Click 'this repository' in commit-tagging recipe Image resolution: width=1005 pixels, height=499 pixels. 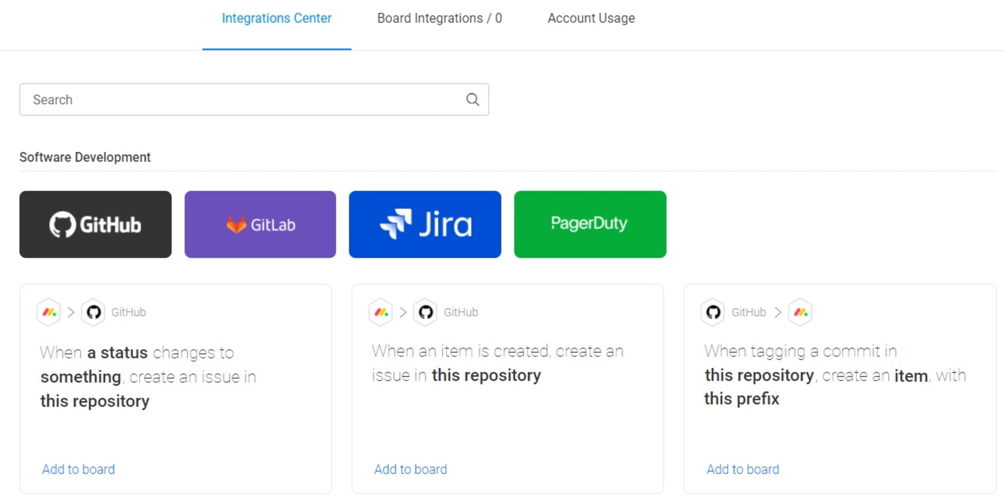[x=759, y=375]
